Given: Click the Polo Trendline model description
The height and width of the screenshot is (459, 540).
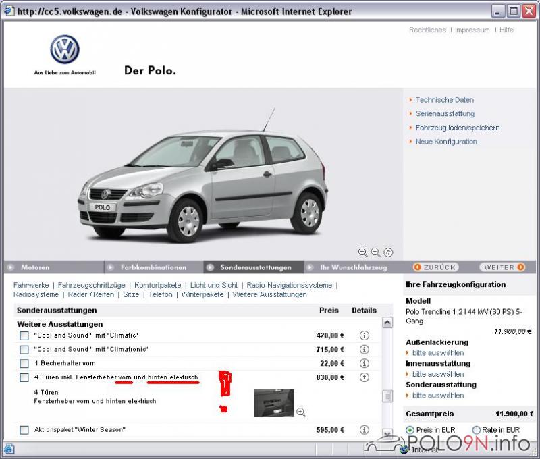Looking at the screenshot, I should tap(464, 316).
